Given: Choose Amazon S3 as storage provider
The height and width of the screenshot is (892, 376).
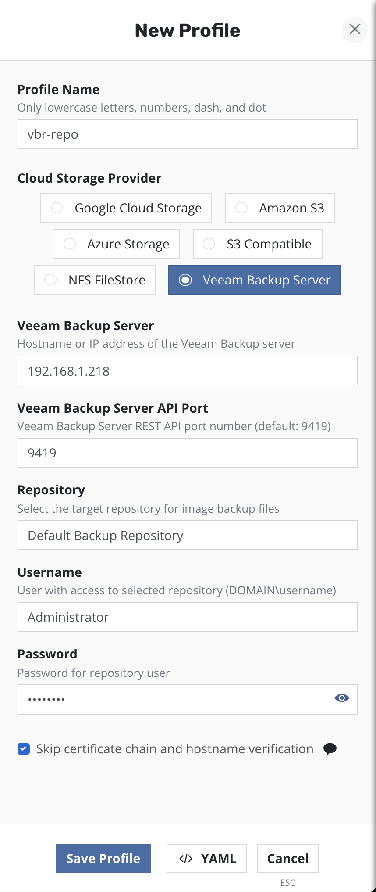Looking at the screenshot, I should pyautogui.click(x=280, y=208).
